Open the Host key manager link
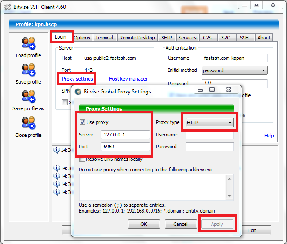 coord(128,79)
